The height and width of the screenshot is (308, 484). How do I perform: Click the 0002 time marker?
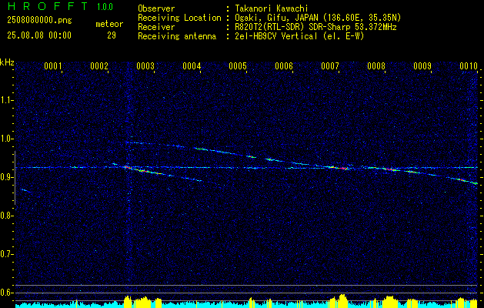point(99,66)
